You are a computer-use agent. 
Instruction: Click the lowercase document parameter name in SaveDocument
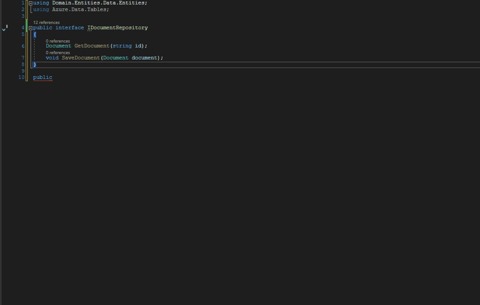click(x=144, y=58)
